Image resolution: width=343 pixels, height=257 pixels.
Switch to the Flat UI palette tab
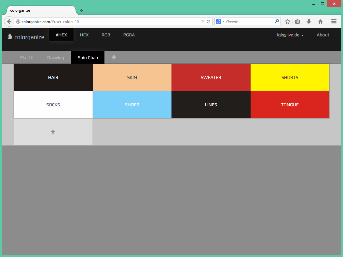(x=27, y=58)
